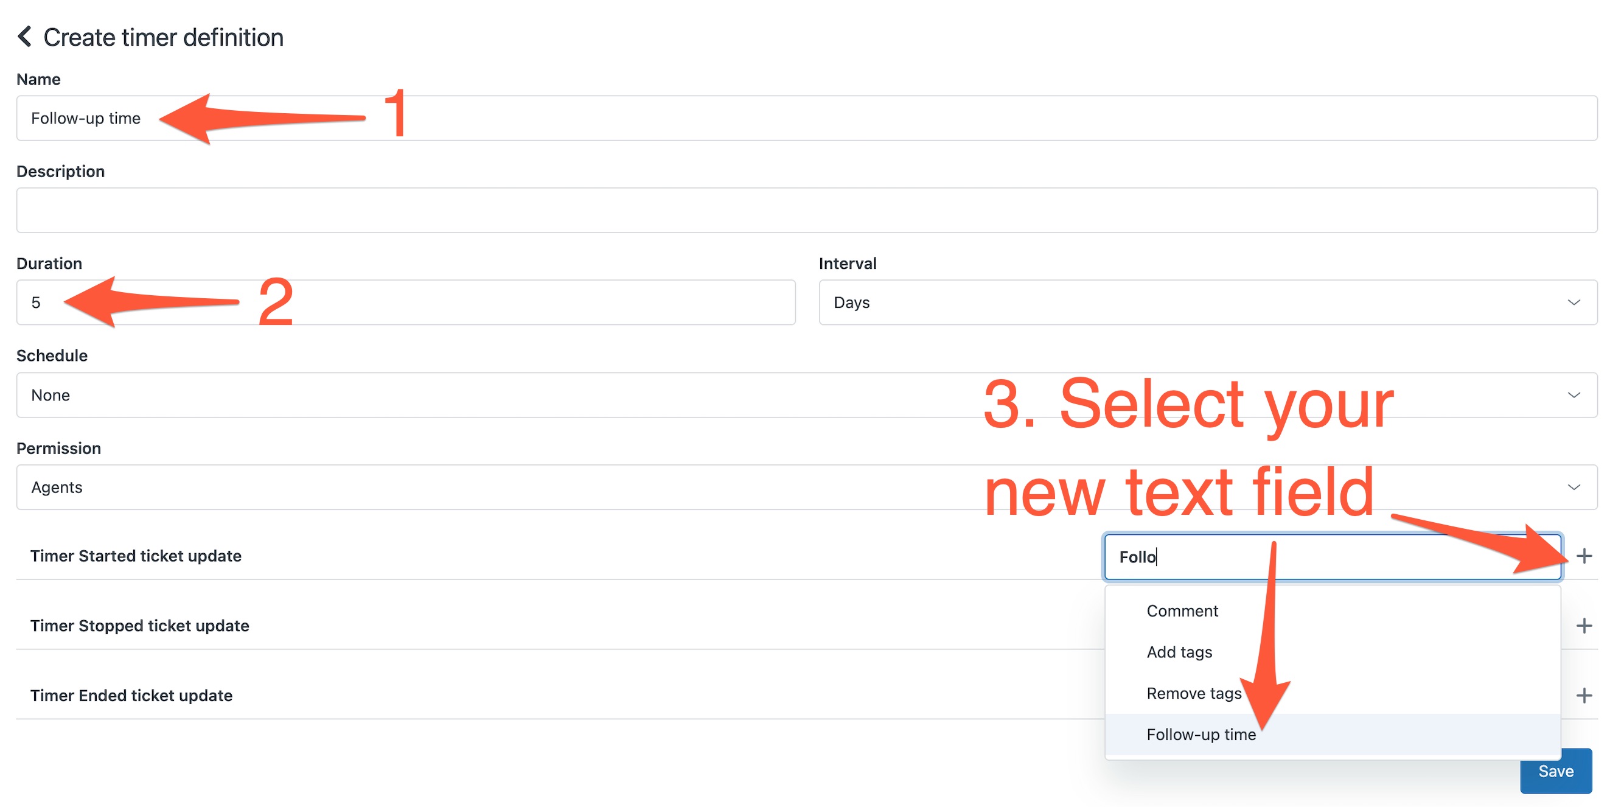Choose Add tags from the list
This screenshot has width=1610, height=807.
1333,652
